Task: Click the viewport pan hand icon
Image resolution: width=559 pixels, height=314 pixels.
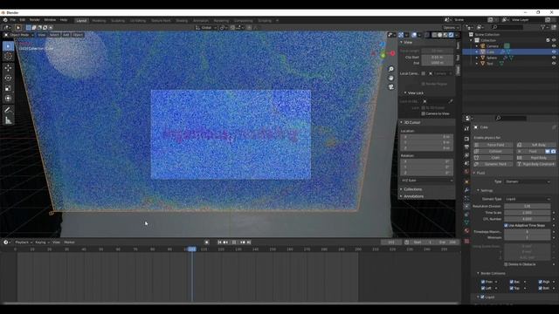Action: (x=391, y=78)
